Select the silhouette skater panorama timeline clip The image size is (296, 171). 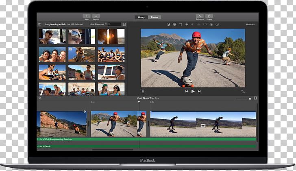tap(203, 124)
